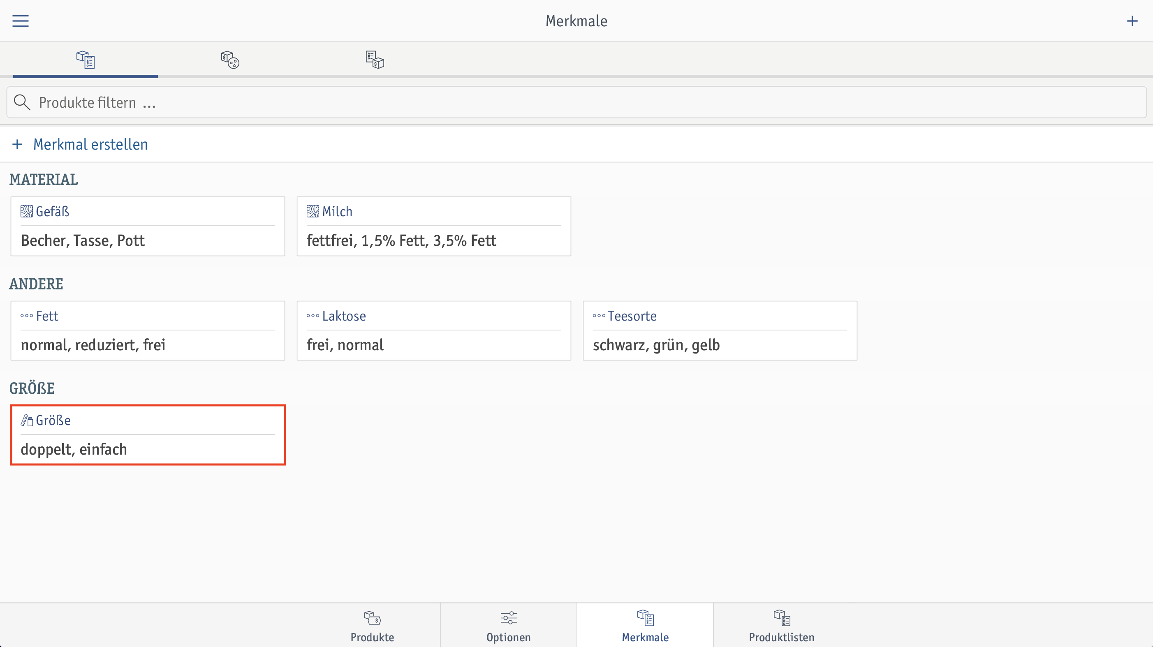Go to Produkte in bottom navigation
Screen dimensions: 1153x647
point(372,626)
